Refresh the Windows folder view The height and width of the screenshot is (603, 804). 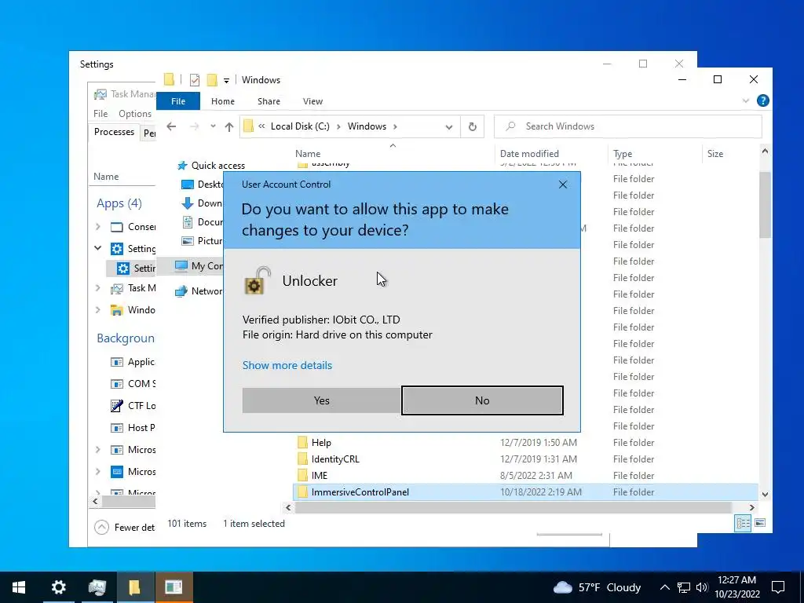point(472,126)
